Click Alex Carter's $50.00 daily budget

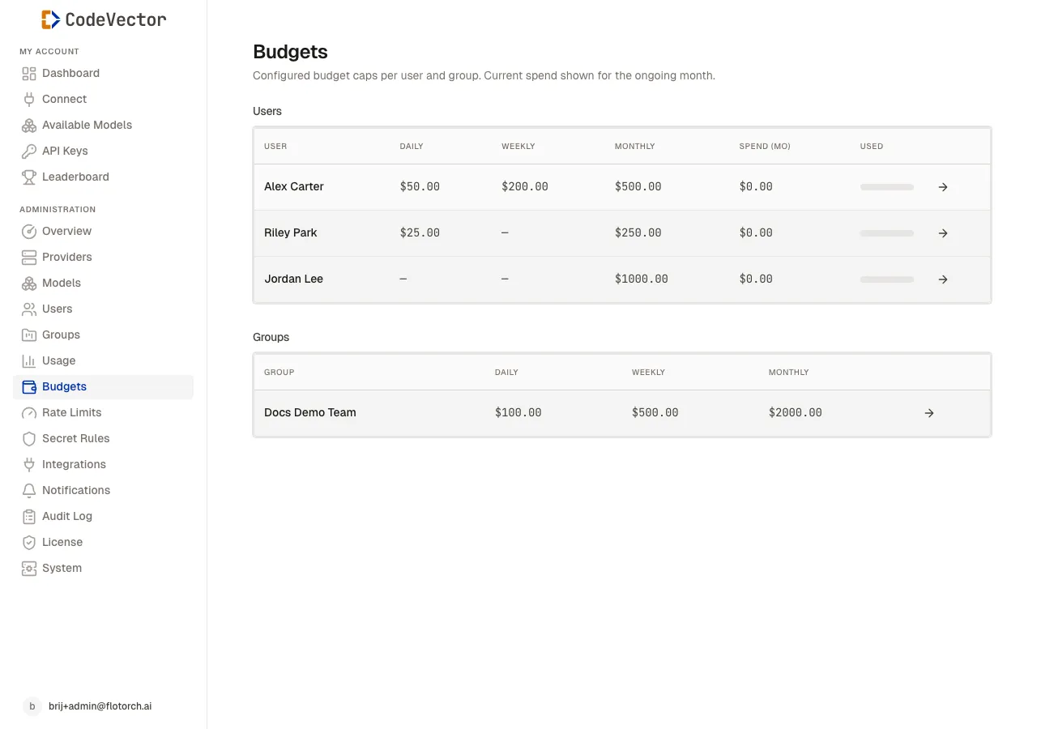[x=420, y=187]
